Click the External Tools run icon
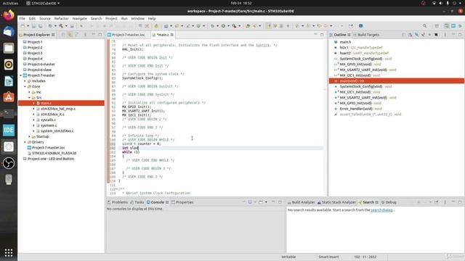Screen dimensions: 465x261 click(x=234, y=26)
